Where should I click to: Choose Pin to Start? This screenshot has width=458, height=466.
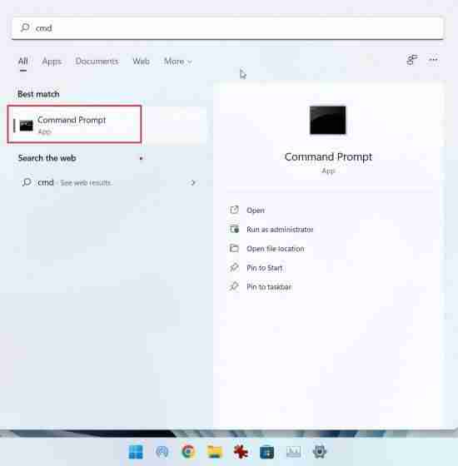coord(264,268)
